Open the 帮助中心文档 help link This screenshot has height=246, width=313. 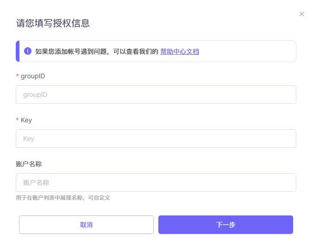pos(180,51)
